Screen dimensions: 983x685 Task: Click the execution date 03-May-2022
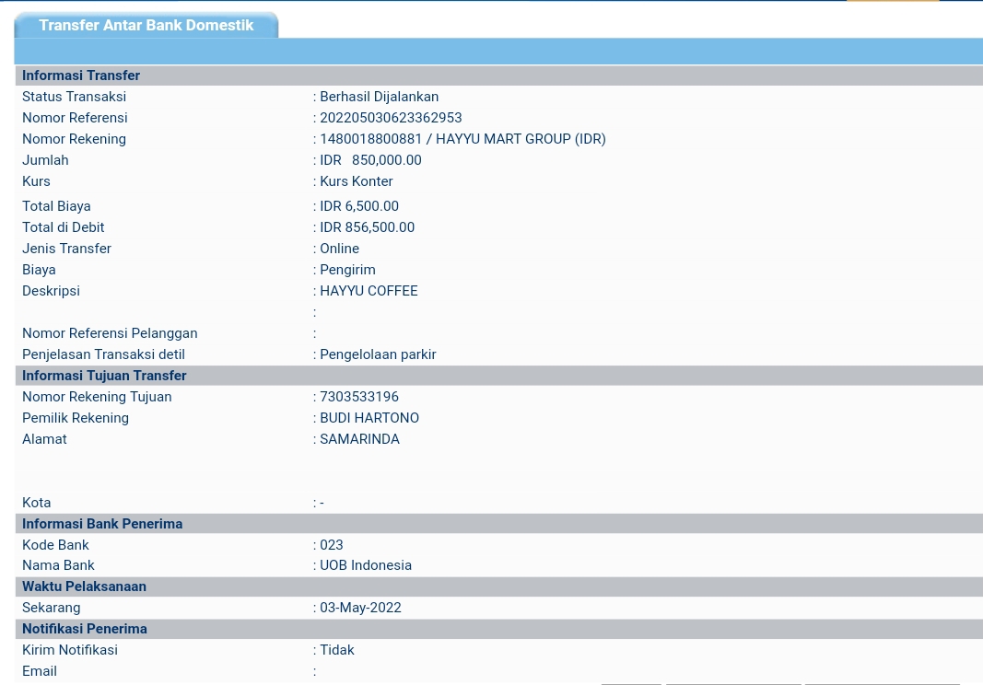(x=360, y=608)
